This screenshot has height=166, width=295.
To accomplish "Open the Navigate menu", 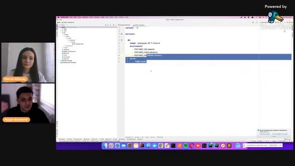I will coord(85,18).
